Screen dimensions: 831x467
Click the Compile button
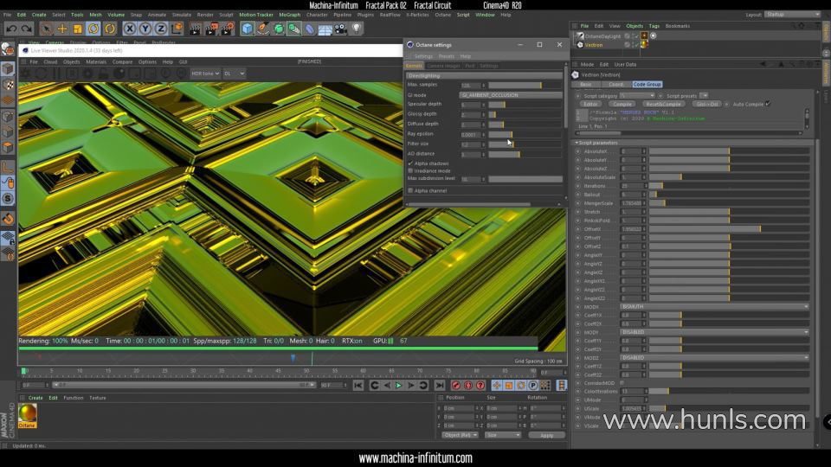click(622, 104)
